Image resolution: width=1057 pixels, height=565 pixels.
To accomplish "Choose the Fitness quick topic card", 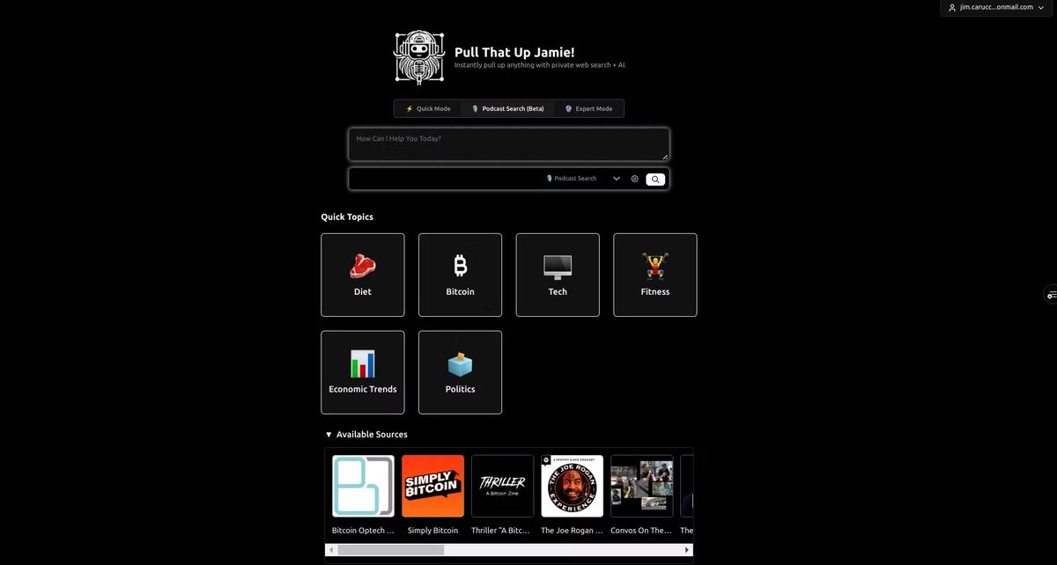I will tap(655, 275).
